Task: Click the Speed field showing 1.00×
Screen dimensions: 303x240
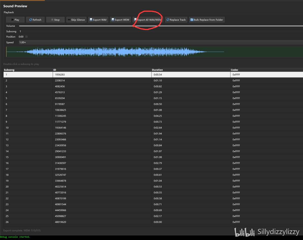Action: click(161, 42)
